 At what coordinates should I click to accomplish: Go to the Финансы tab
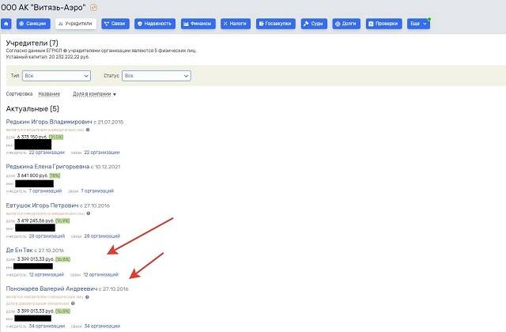point(198,24)
